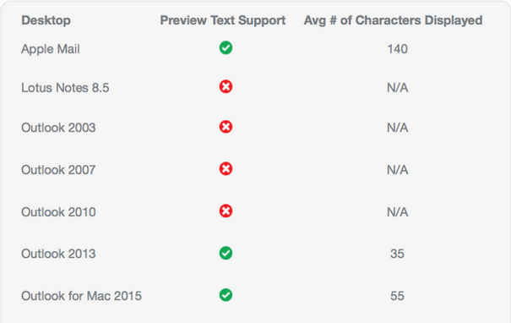The width and height of the screenshot is (511, 323).
Task: Click the Lotus Notes 8.5 label
Action: 65,88
